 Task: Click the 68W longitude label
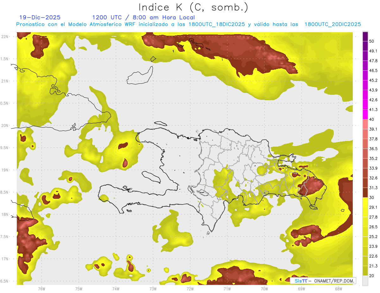click(x=338, y=289)
